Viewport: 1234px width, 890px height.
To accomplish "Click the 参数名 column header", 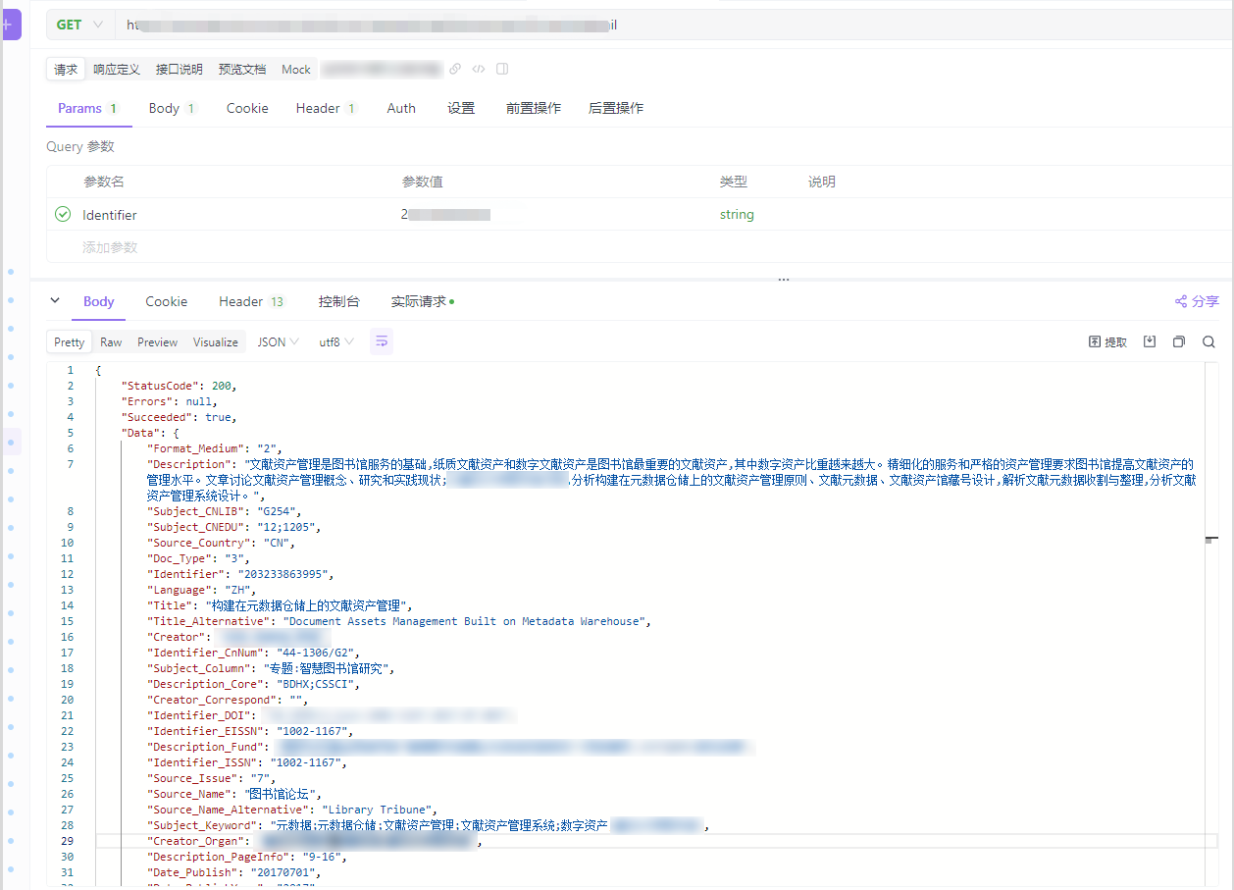I will point(104,182).
